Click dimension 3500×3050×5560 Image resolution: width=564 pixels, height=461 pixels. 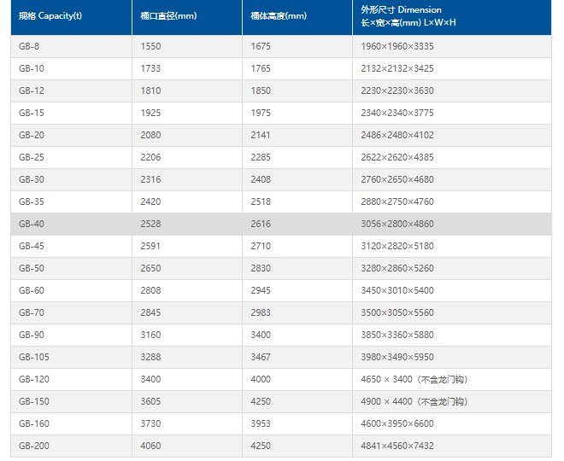(x=397, y=313)
